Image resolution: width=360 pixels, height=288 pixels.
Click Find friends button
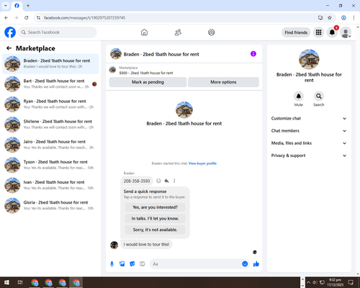(x=296, y=32)
